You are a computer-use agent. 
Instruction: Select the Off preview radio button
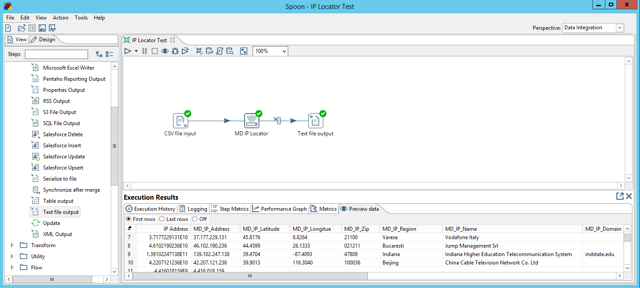[x=195, y=219]
